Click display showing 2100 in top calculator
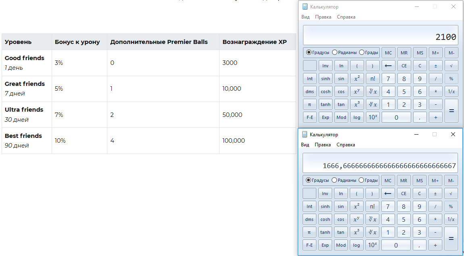The width and height of the screenshot is (464, 256). click(380, 35)
